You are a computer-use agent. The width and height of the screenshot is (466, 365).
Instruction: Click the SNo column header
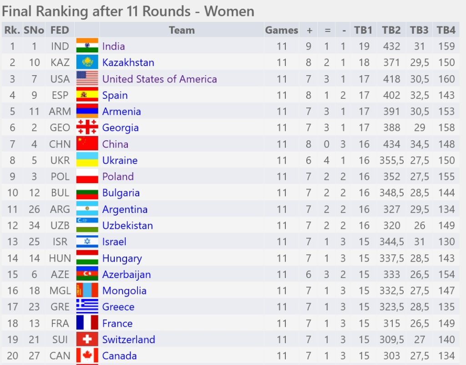(x=34, y=30)
